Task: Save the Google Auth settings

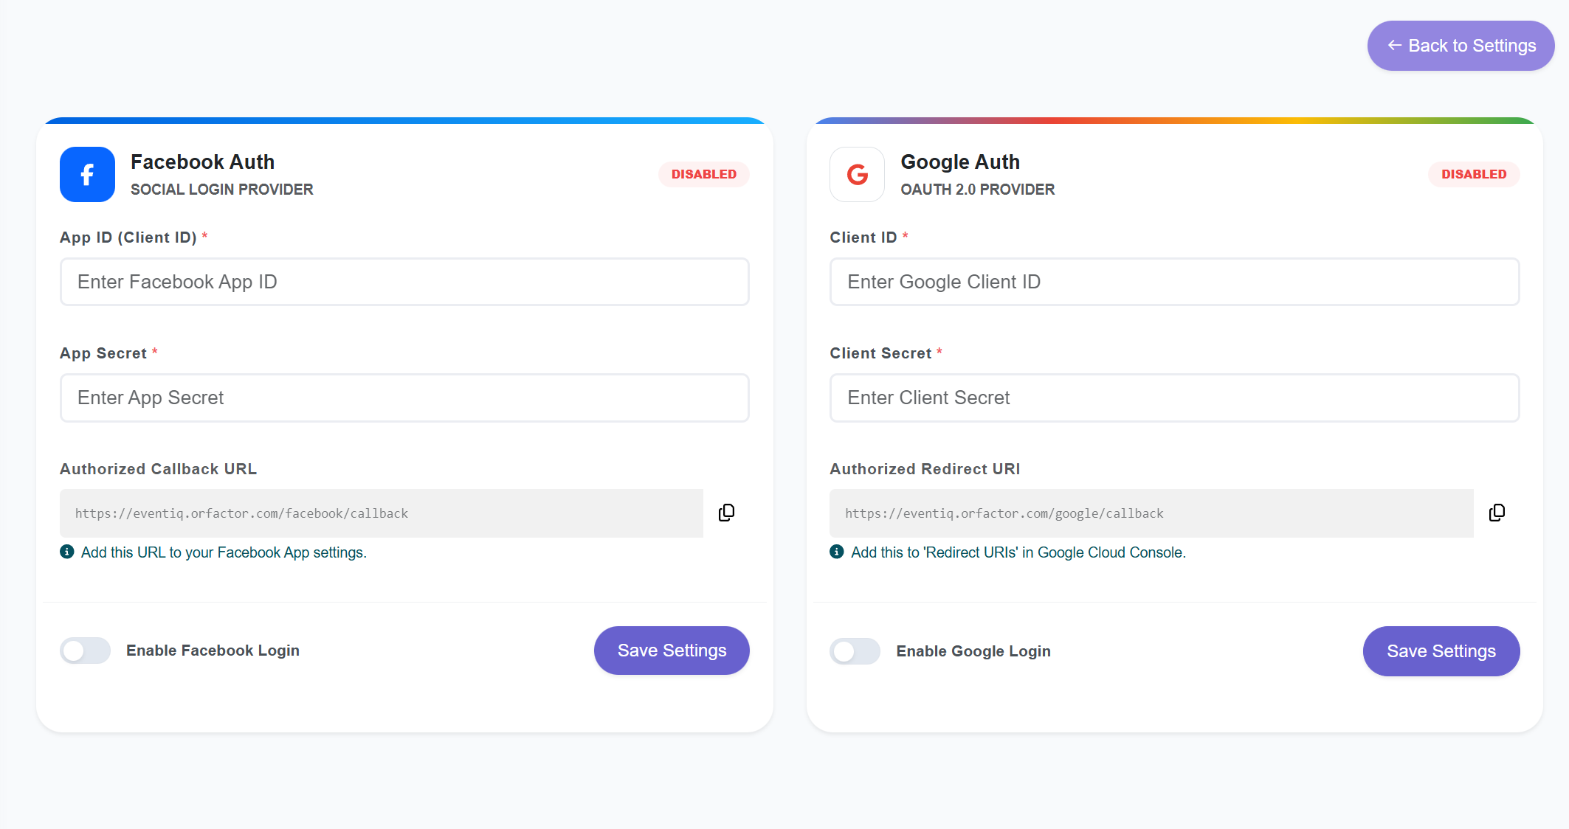Action: pos(1441,651)
